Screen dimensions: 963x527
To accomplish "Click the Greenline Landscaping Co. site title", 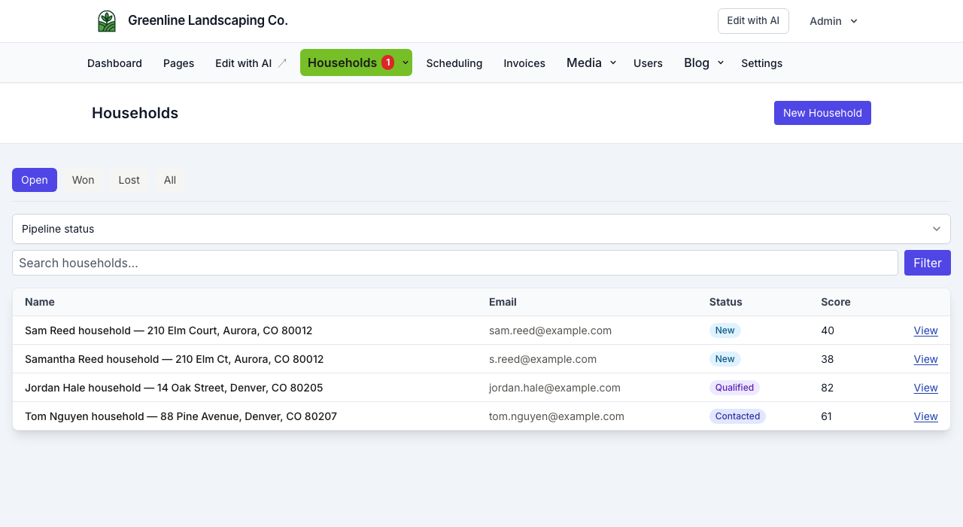I will (208, 21).
